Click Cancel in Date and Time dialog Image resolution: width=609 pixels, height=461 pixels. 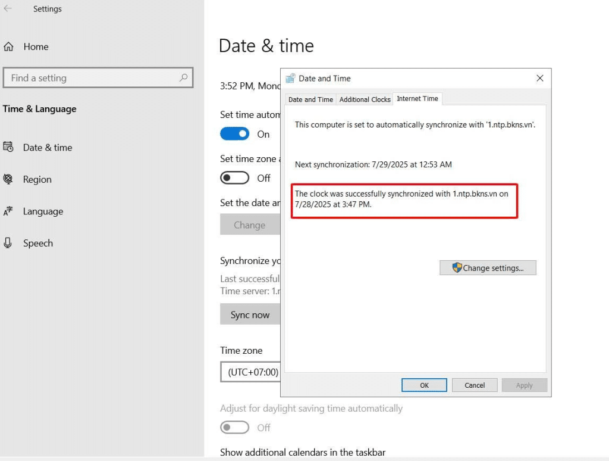[475, 385]
